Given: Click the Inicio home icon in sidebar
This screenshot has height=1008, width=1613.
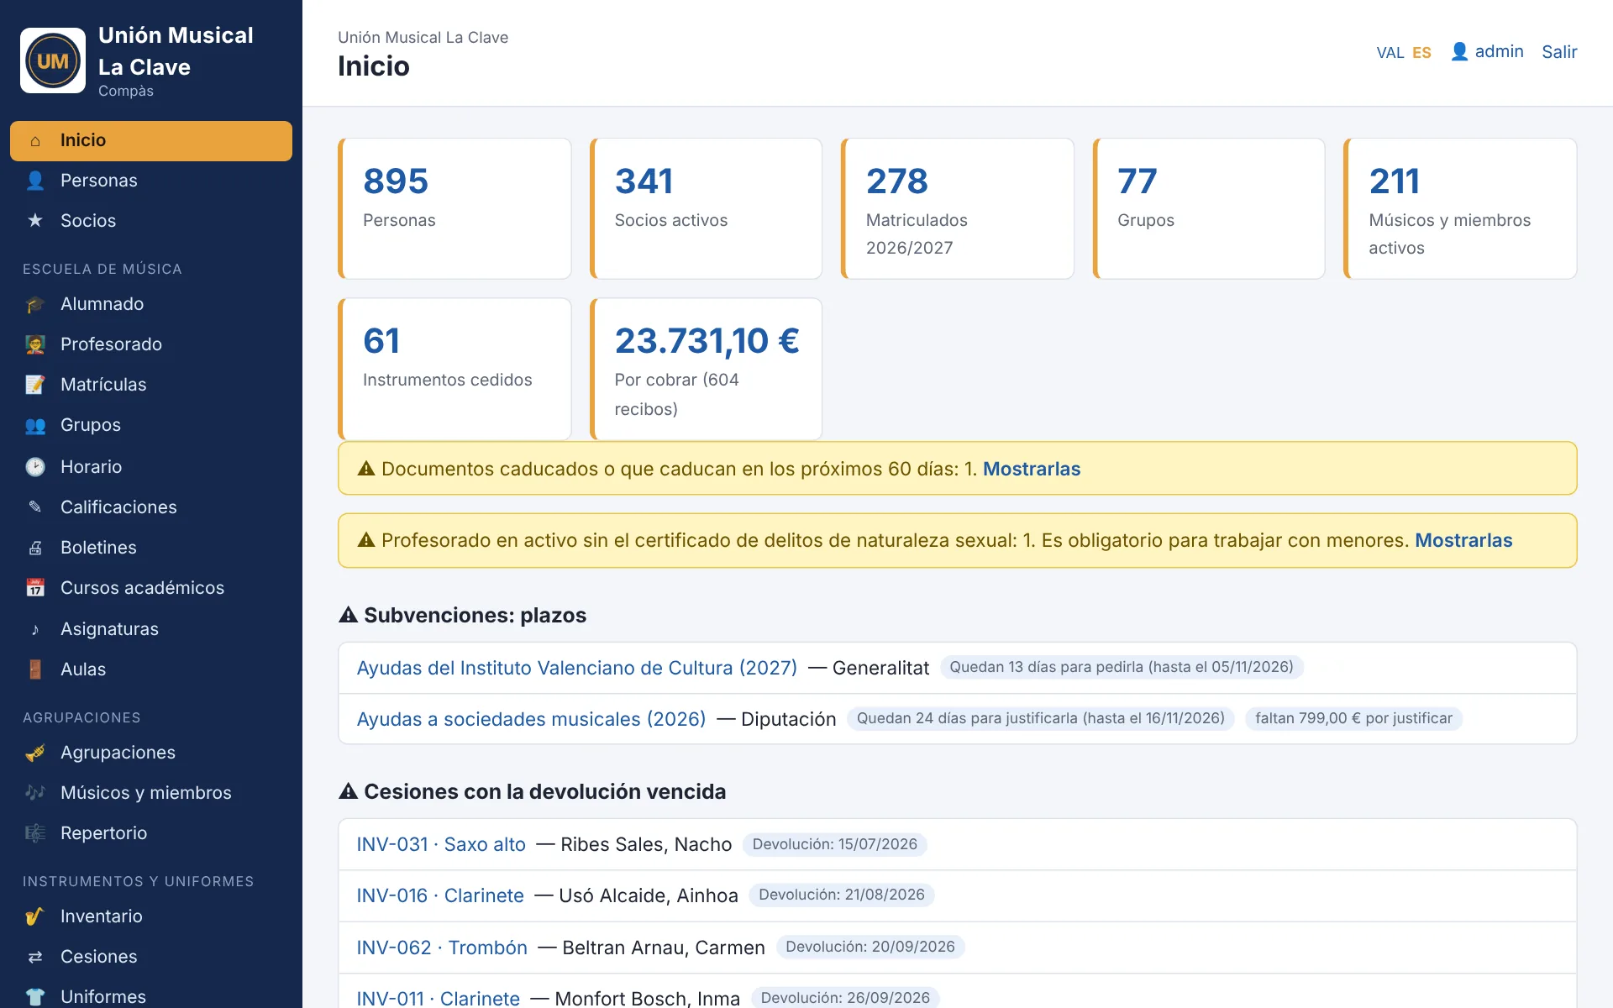Looking at the screenshot, I should tap(35, 140).
